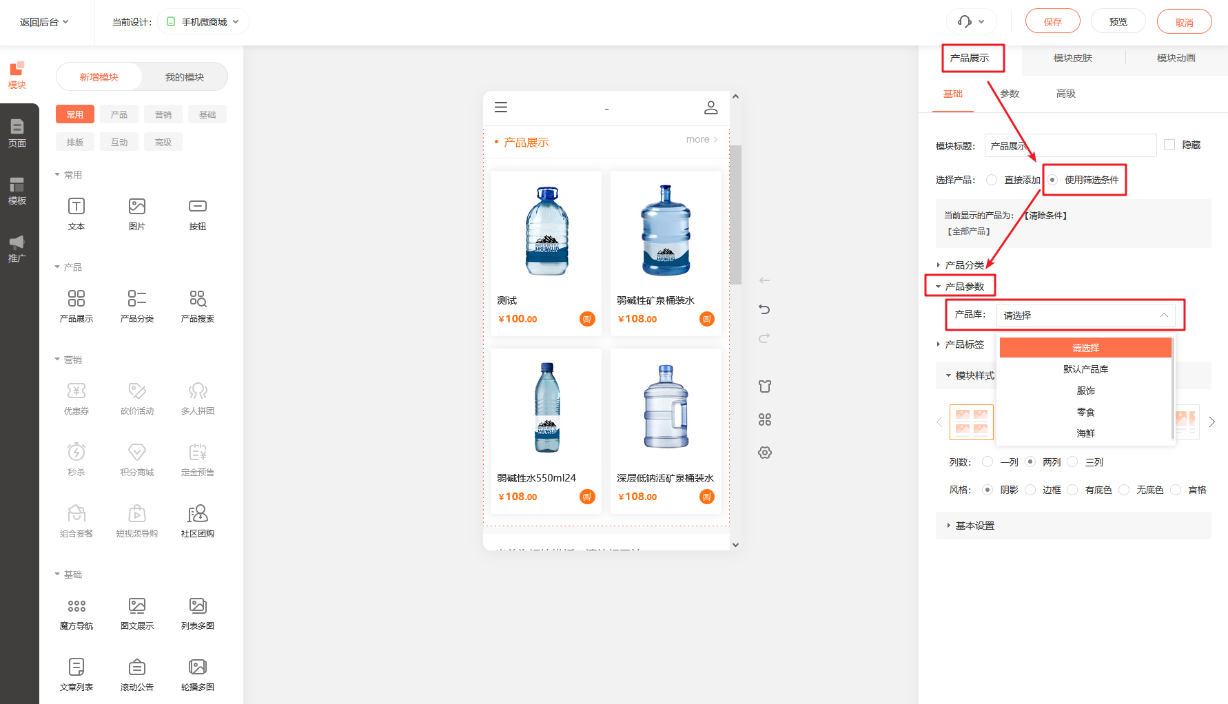Image resolution: width=1228 pixels, height=704 pixels.
Task: Click the 保存 button
Action: click(1053, 21)
